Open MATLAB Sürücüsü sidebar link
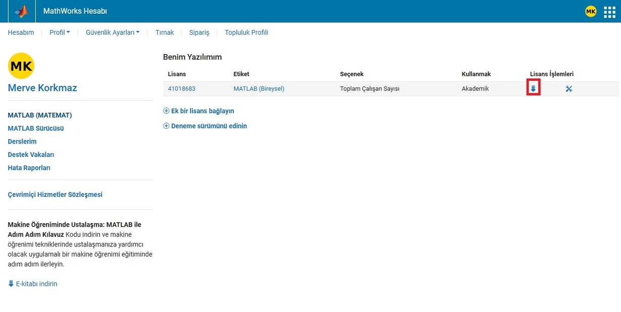621x312 pixels. pos(36,128)
